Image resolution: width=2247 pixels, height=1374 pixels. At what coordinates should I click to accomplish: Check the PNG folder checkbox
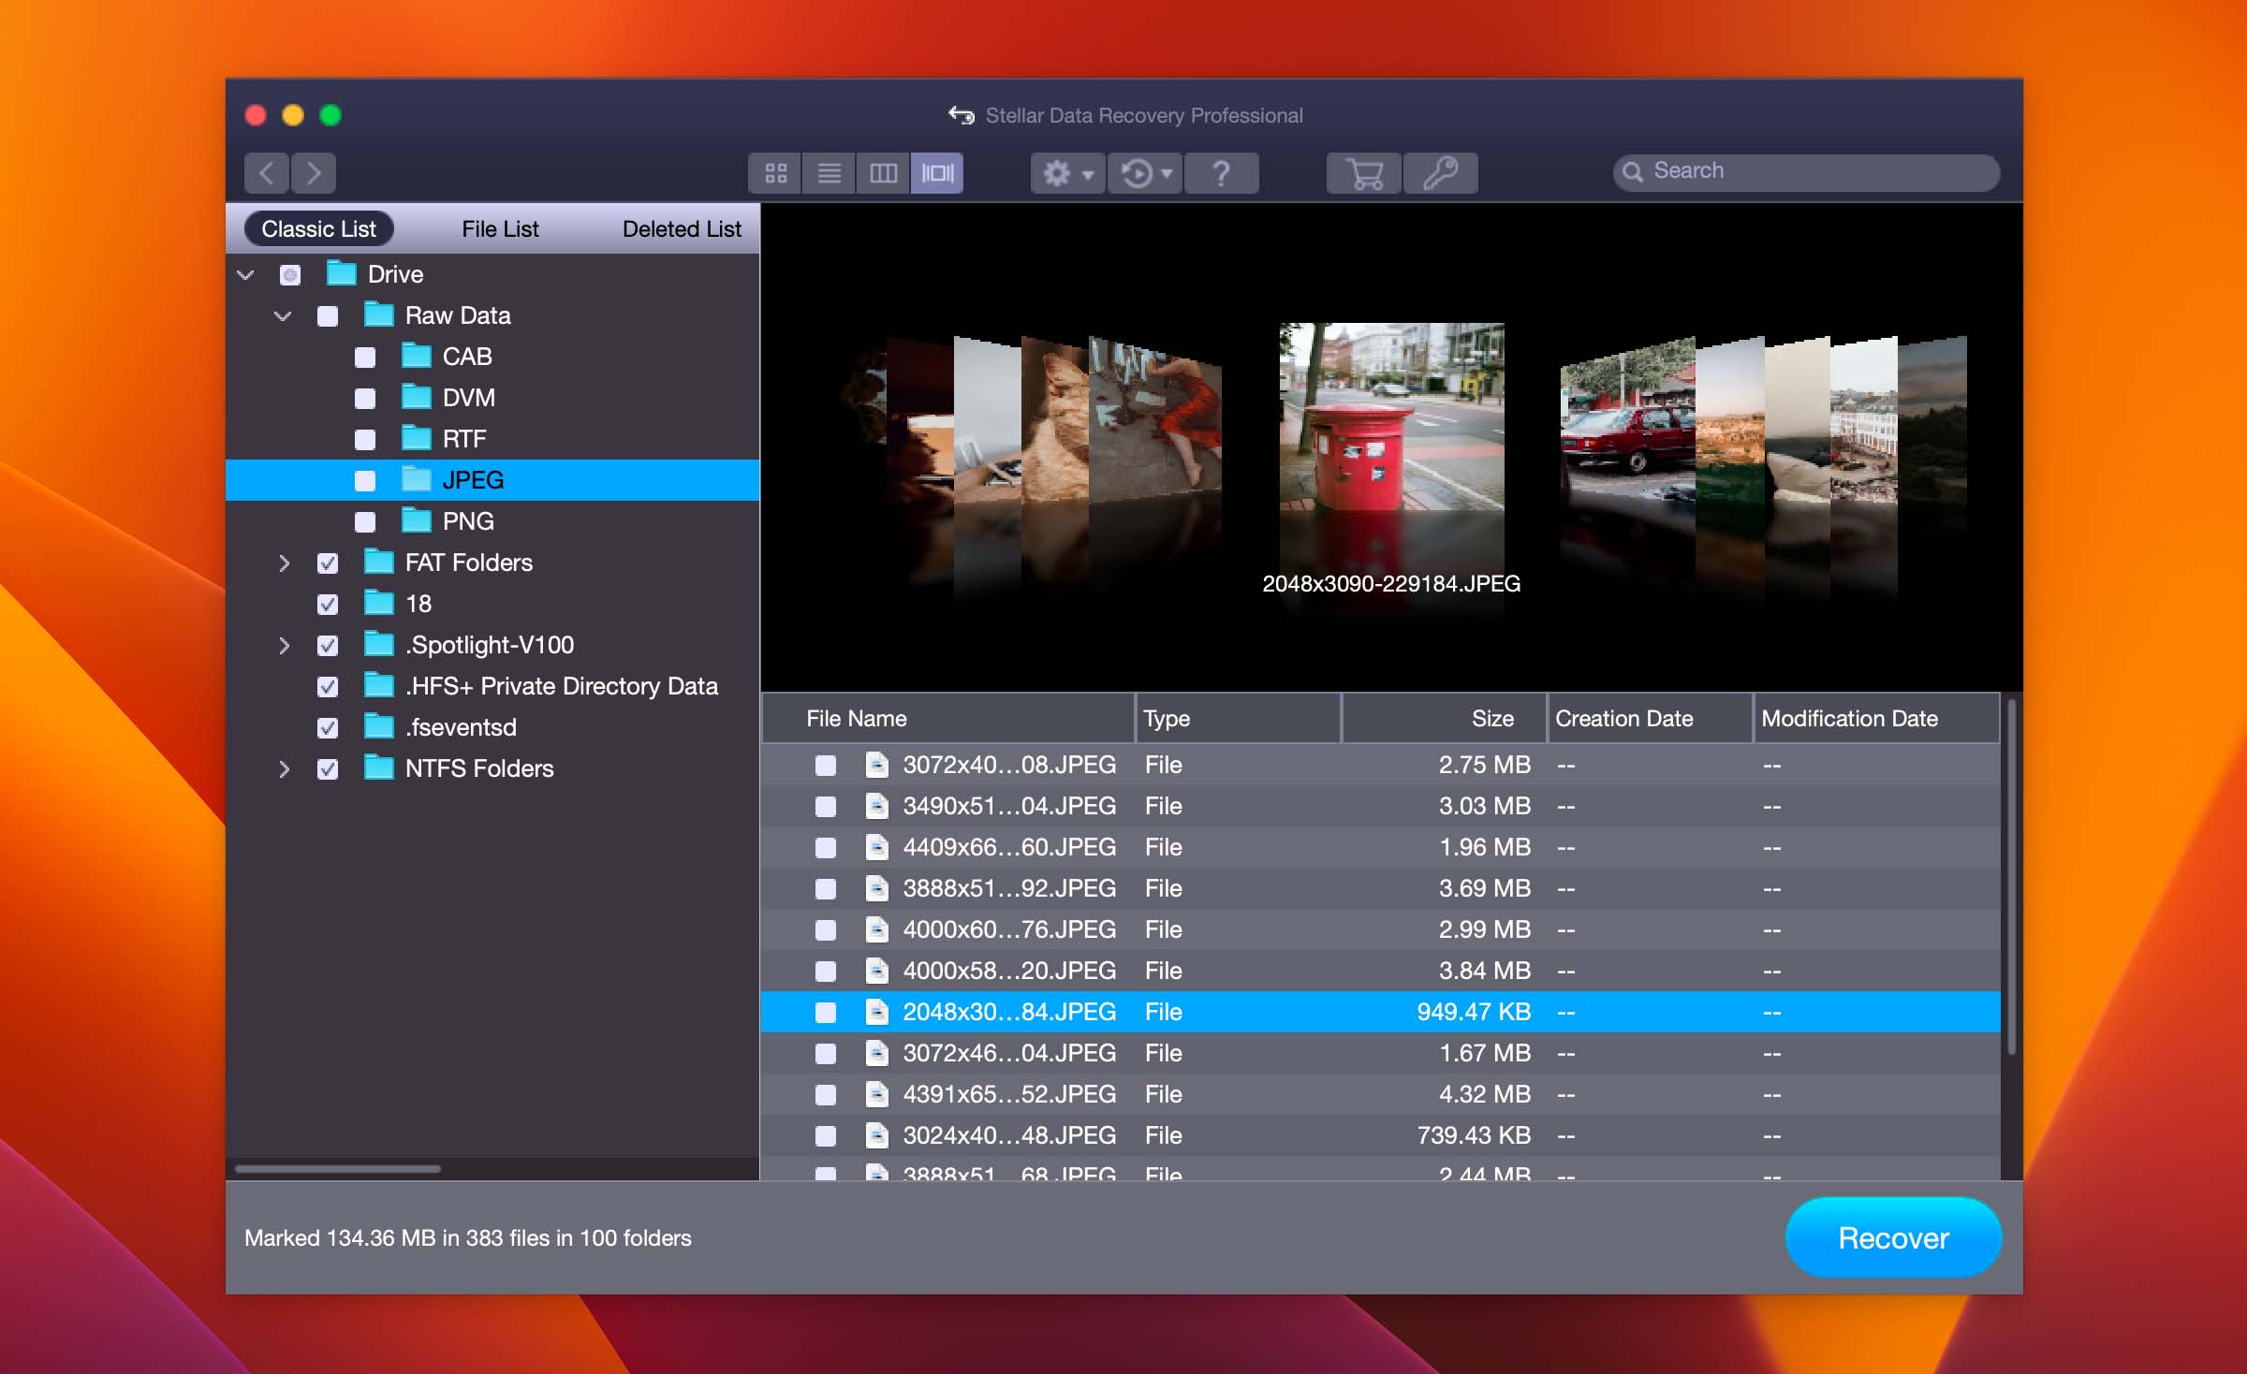click(365, 522)
